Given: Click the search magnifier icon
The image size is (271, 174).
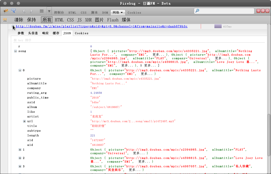Looking at the screenshot, I should click(x=197, y=11).
